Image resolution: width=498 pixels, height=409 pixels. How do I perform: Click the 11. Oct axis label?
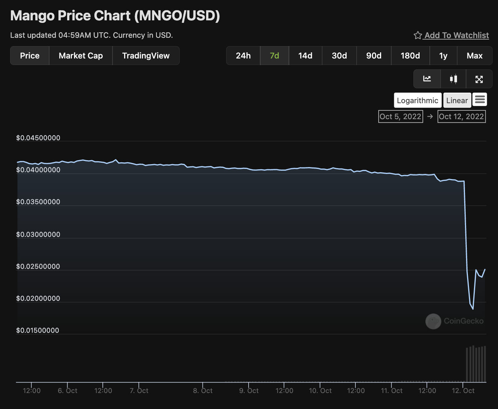click(392, 391)
